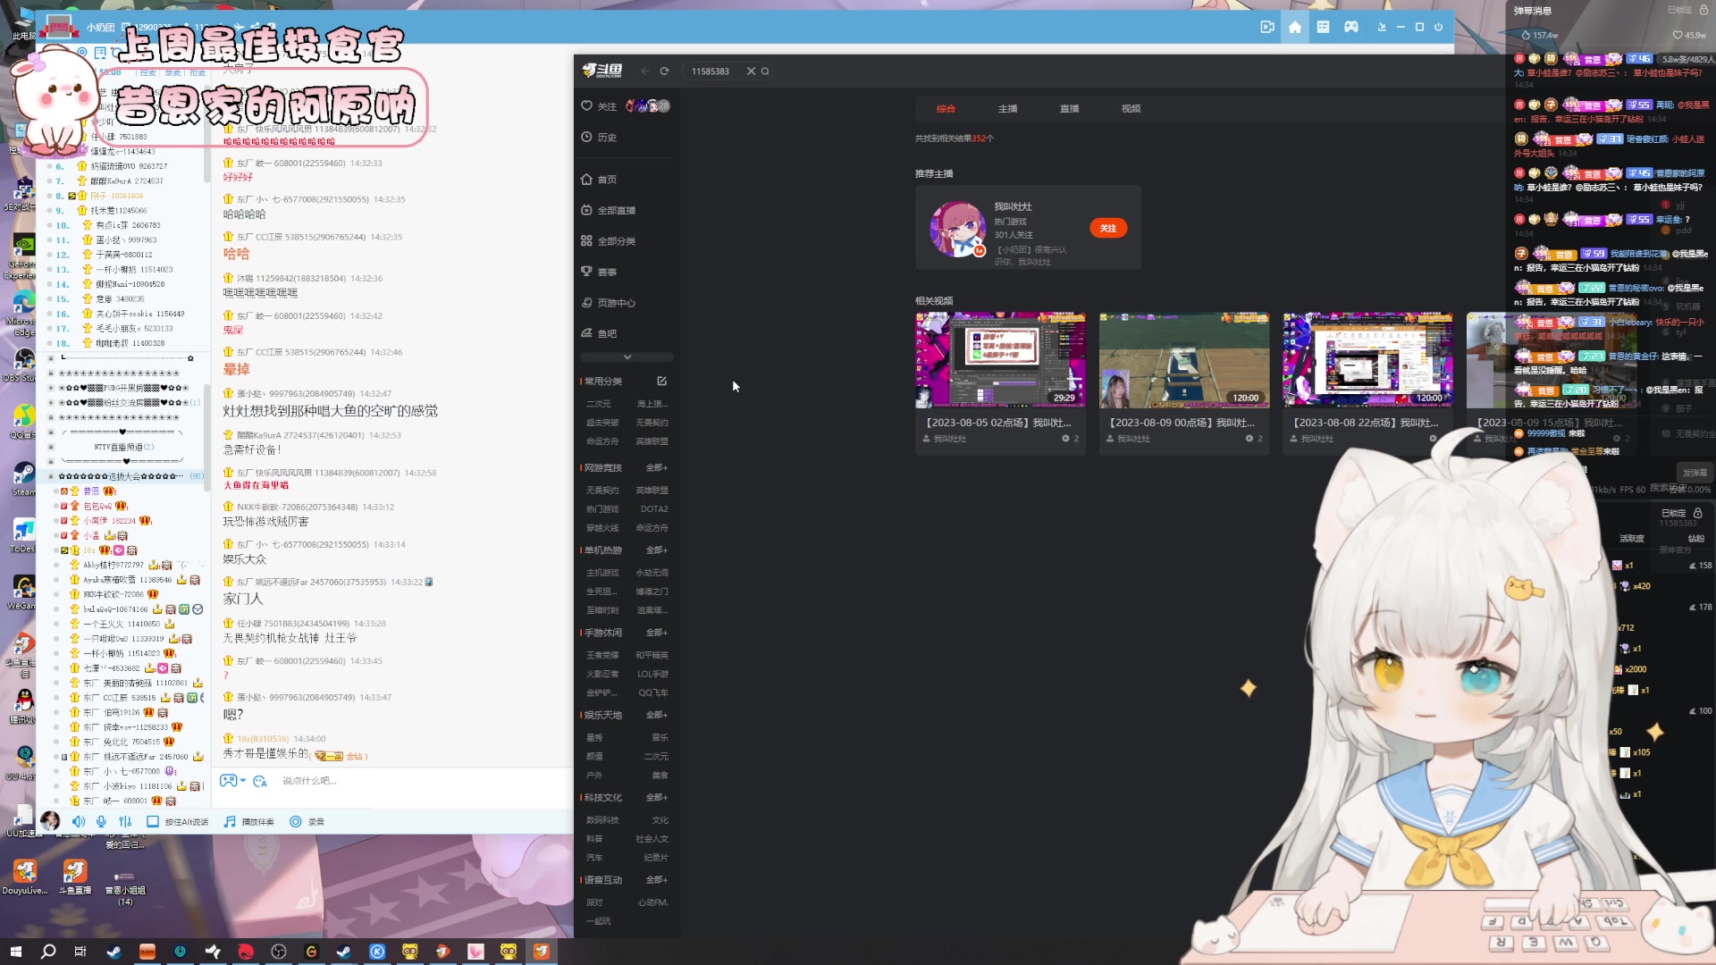Image resolution: width=1716 pixels, height=965 pixels.
Task: Open the emoji translate icon in chat input
Action: [260, 781]
